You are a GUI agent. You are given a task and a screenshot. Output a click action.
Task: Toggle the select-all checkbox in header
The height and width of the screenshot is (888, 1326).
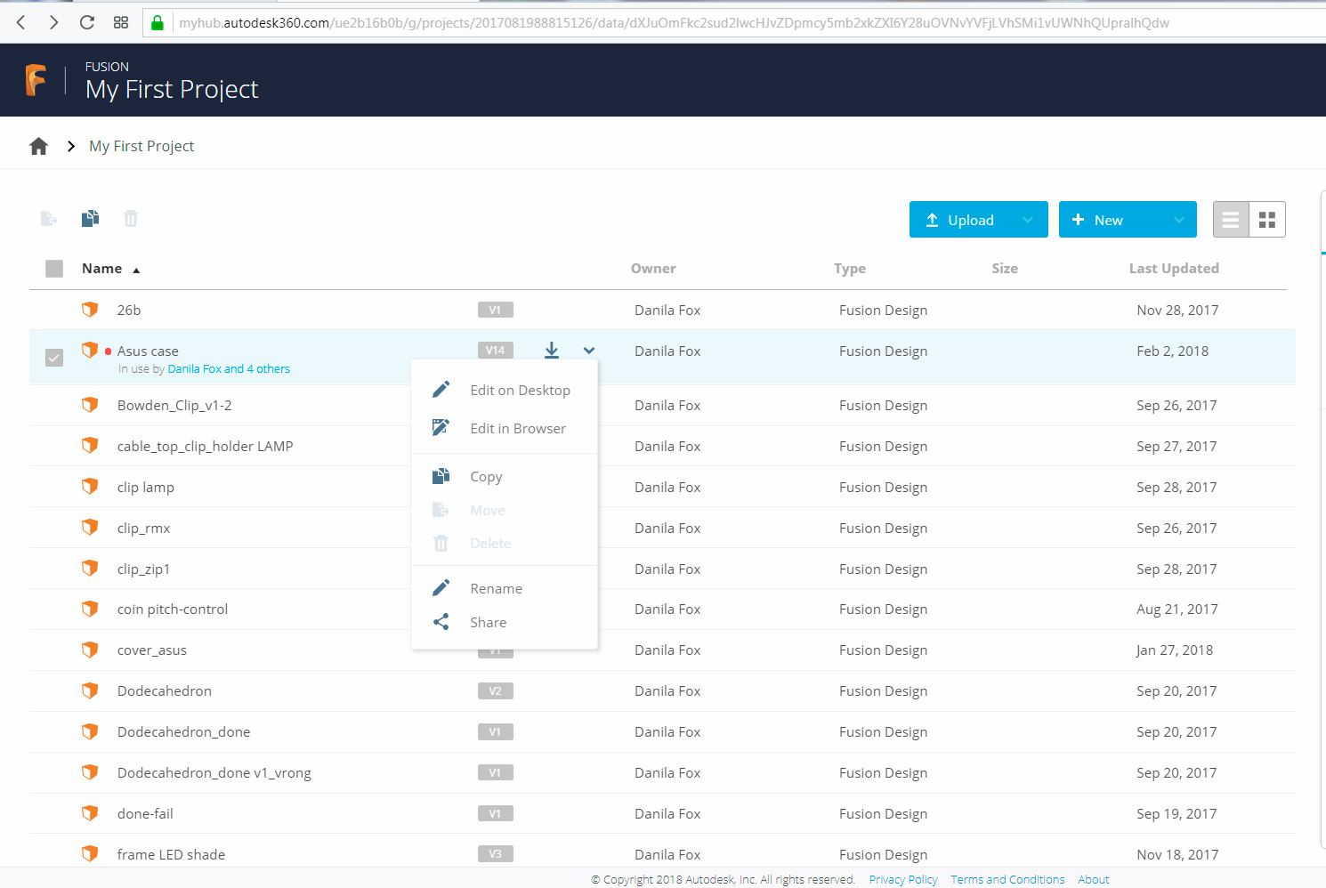(x=54, y=269)
